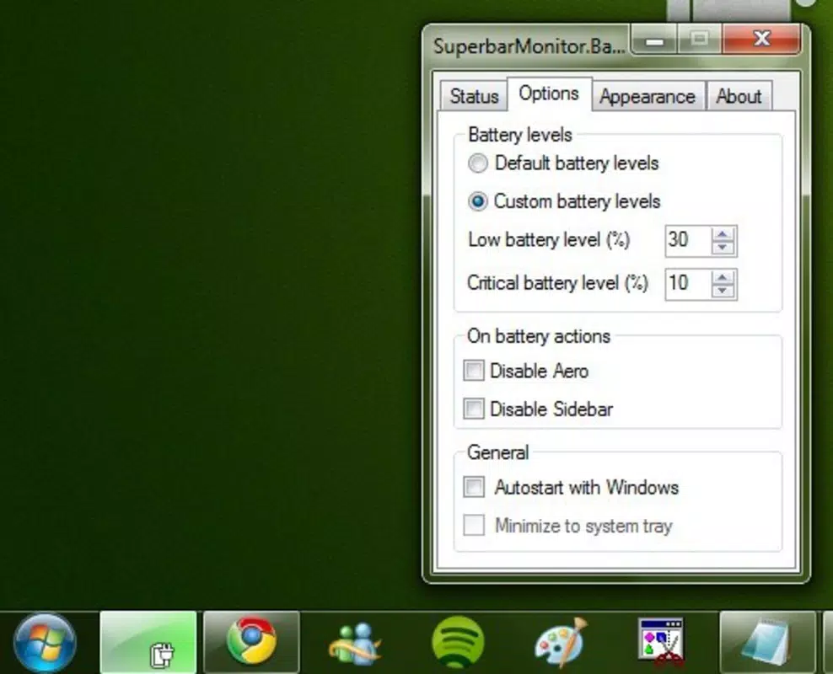Tick the Disable Sidebar checkbox
833x674 pixels.
coord(473,409)
